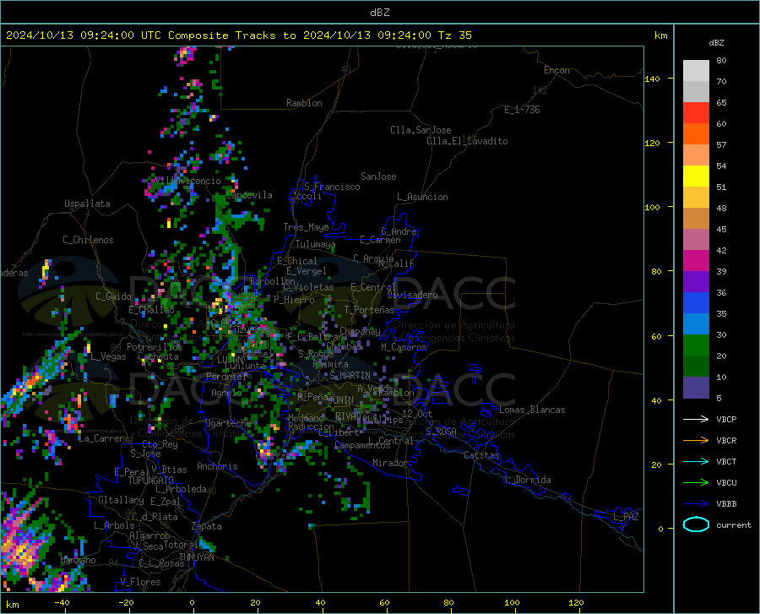Image resolution: width=760 pixels, height=614 pixels.
Task: Select the red 60 dBZ color swatch
Action: click(x=696, y=113)
